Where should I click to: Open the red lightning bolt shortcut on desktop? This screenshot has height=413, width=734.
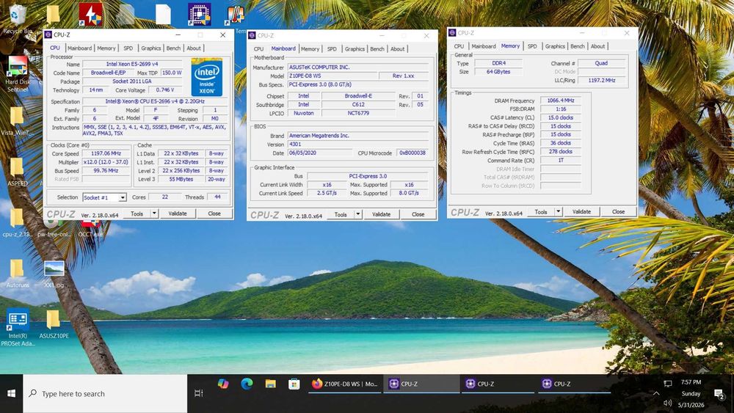click(x=90, y=14)
